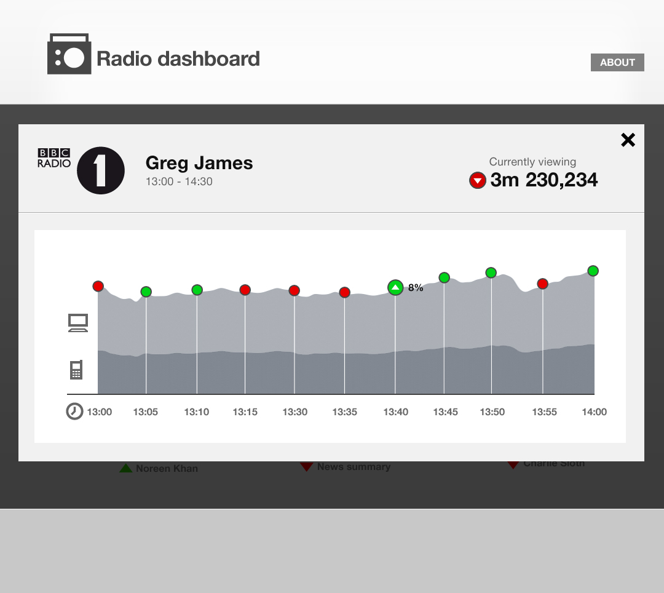The height and width of the screenshot is (593, 664).
Task: Toggle the green marker at 13:05
Action: [x=146, y=292]
